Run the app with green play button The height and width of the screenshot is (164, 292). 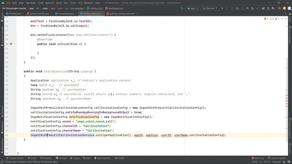[222, 8]
